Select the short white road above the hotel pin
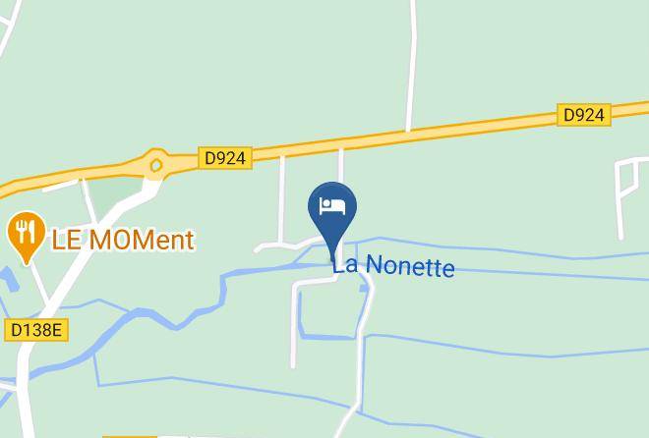Image resolution: width=649 pixels, height=438 pixels. 340,165
